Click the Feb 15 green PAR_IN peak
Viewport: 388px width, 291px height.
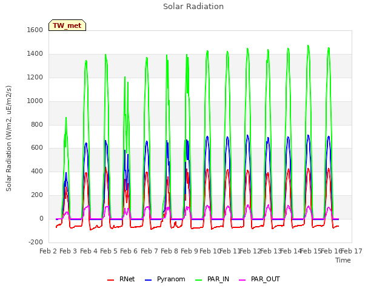click(x=308, y=46)
